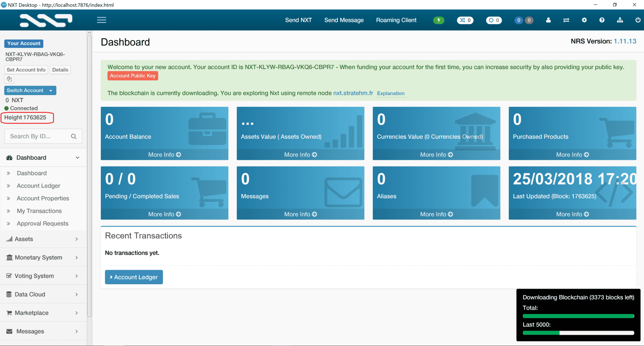Click the red Account Public Key button
This screenshot has width=644, height=346.
tap(133, 76)
